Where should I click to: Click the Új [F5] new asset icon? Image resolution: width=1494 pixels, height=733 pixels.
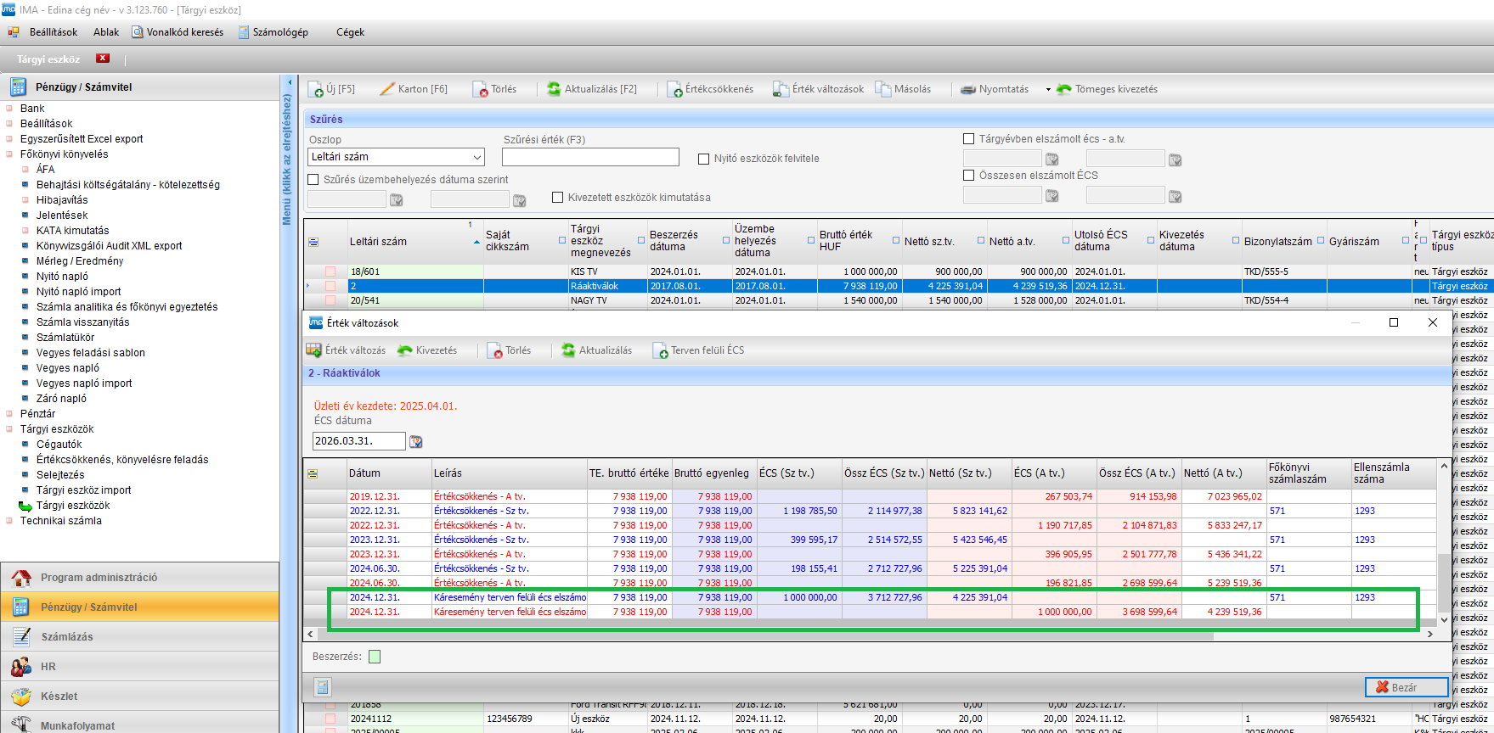(317, 89)
